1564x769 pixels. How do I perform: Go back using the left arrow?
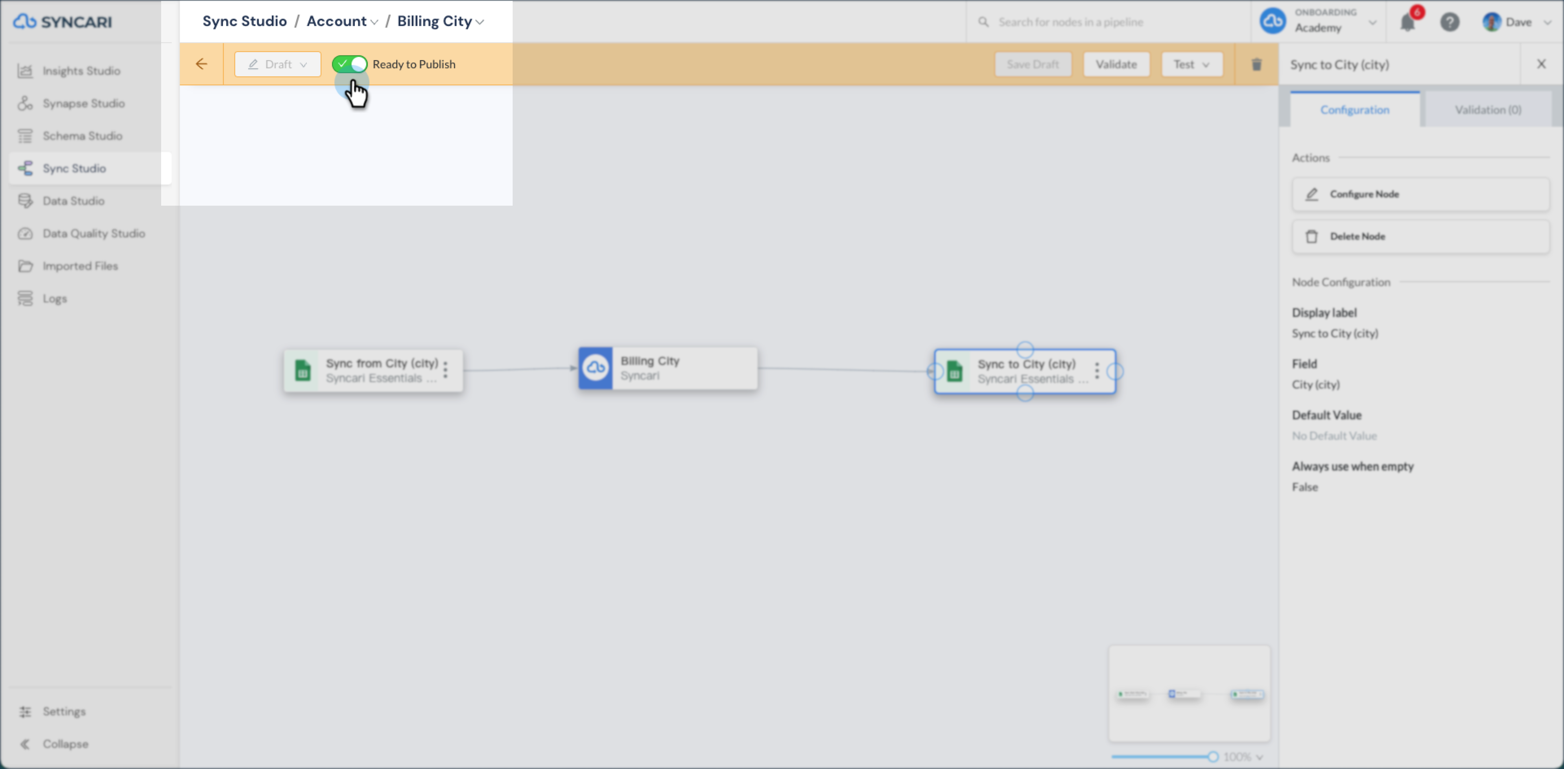[201, 64]
